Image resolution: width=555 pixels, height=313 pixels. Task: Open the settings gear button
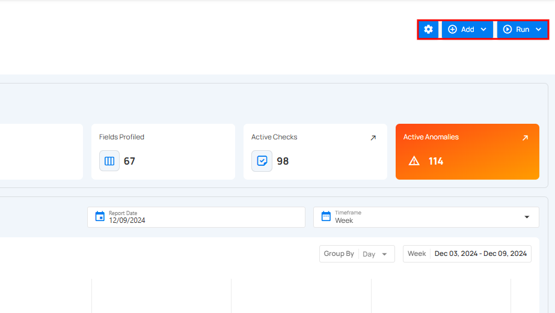coord(428,29)
